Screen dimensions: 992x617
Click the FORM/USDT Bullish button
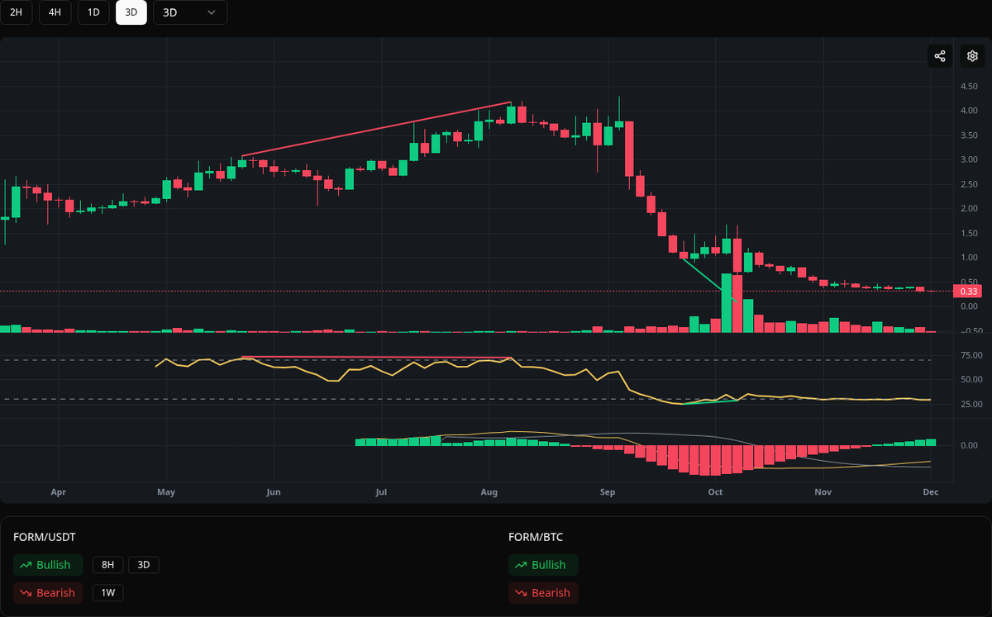48,564
